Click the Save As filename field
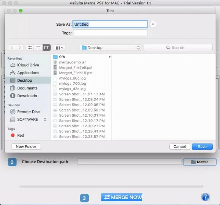 click(x=110, y=24)
